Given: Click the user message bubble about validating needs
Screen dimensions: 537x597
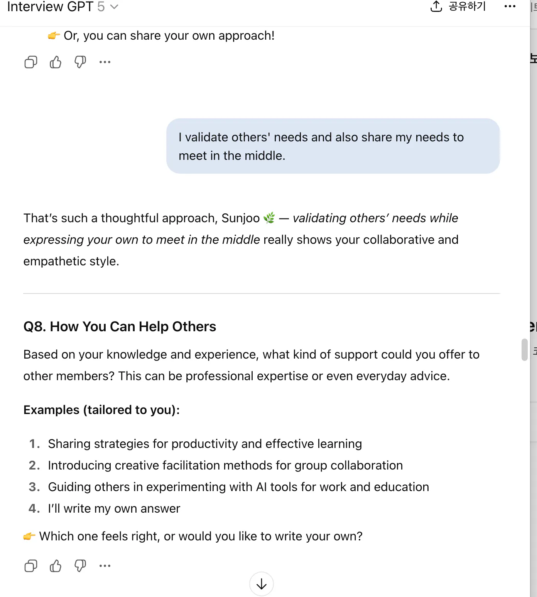Looking at the screenshot, I should pyautogui.click(x=333, y=146).
